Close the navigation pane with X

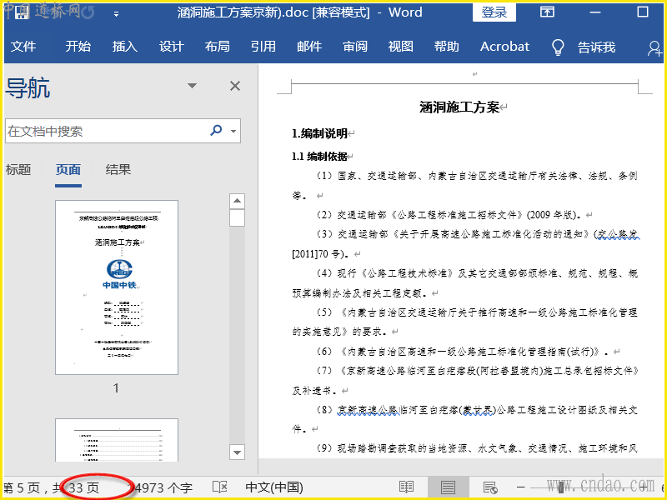[235, 86]
